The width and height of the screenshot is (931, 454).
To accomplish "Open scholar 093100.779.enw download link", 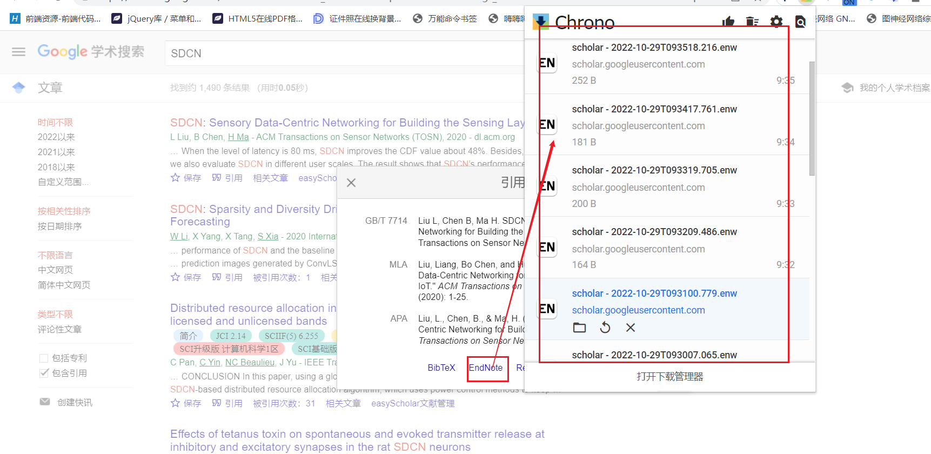I will click(654, 293).
